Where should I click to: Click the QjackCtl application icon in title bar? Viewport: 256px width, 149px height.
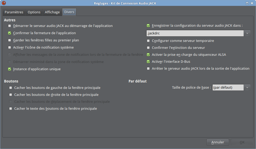(4, 3)
